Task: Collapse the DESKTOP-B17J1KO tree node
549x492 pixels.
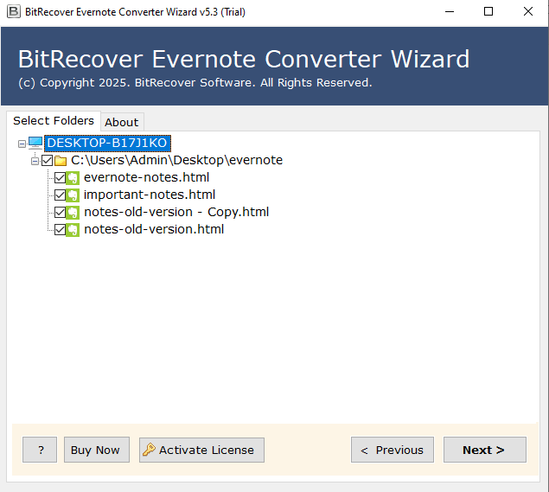Action: point(22,143)
